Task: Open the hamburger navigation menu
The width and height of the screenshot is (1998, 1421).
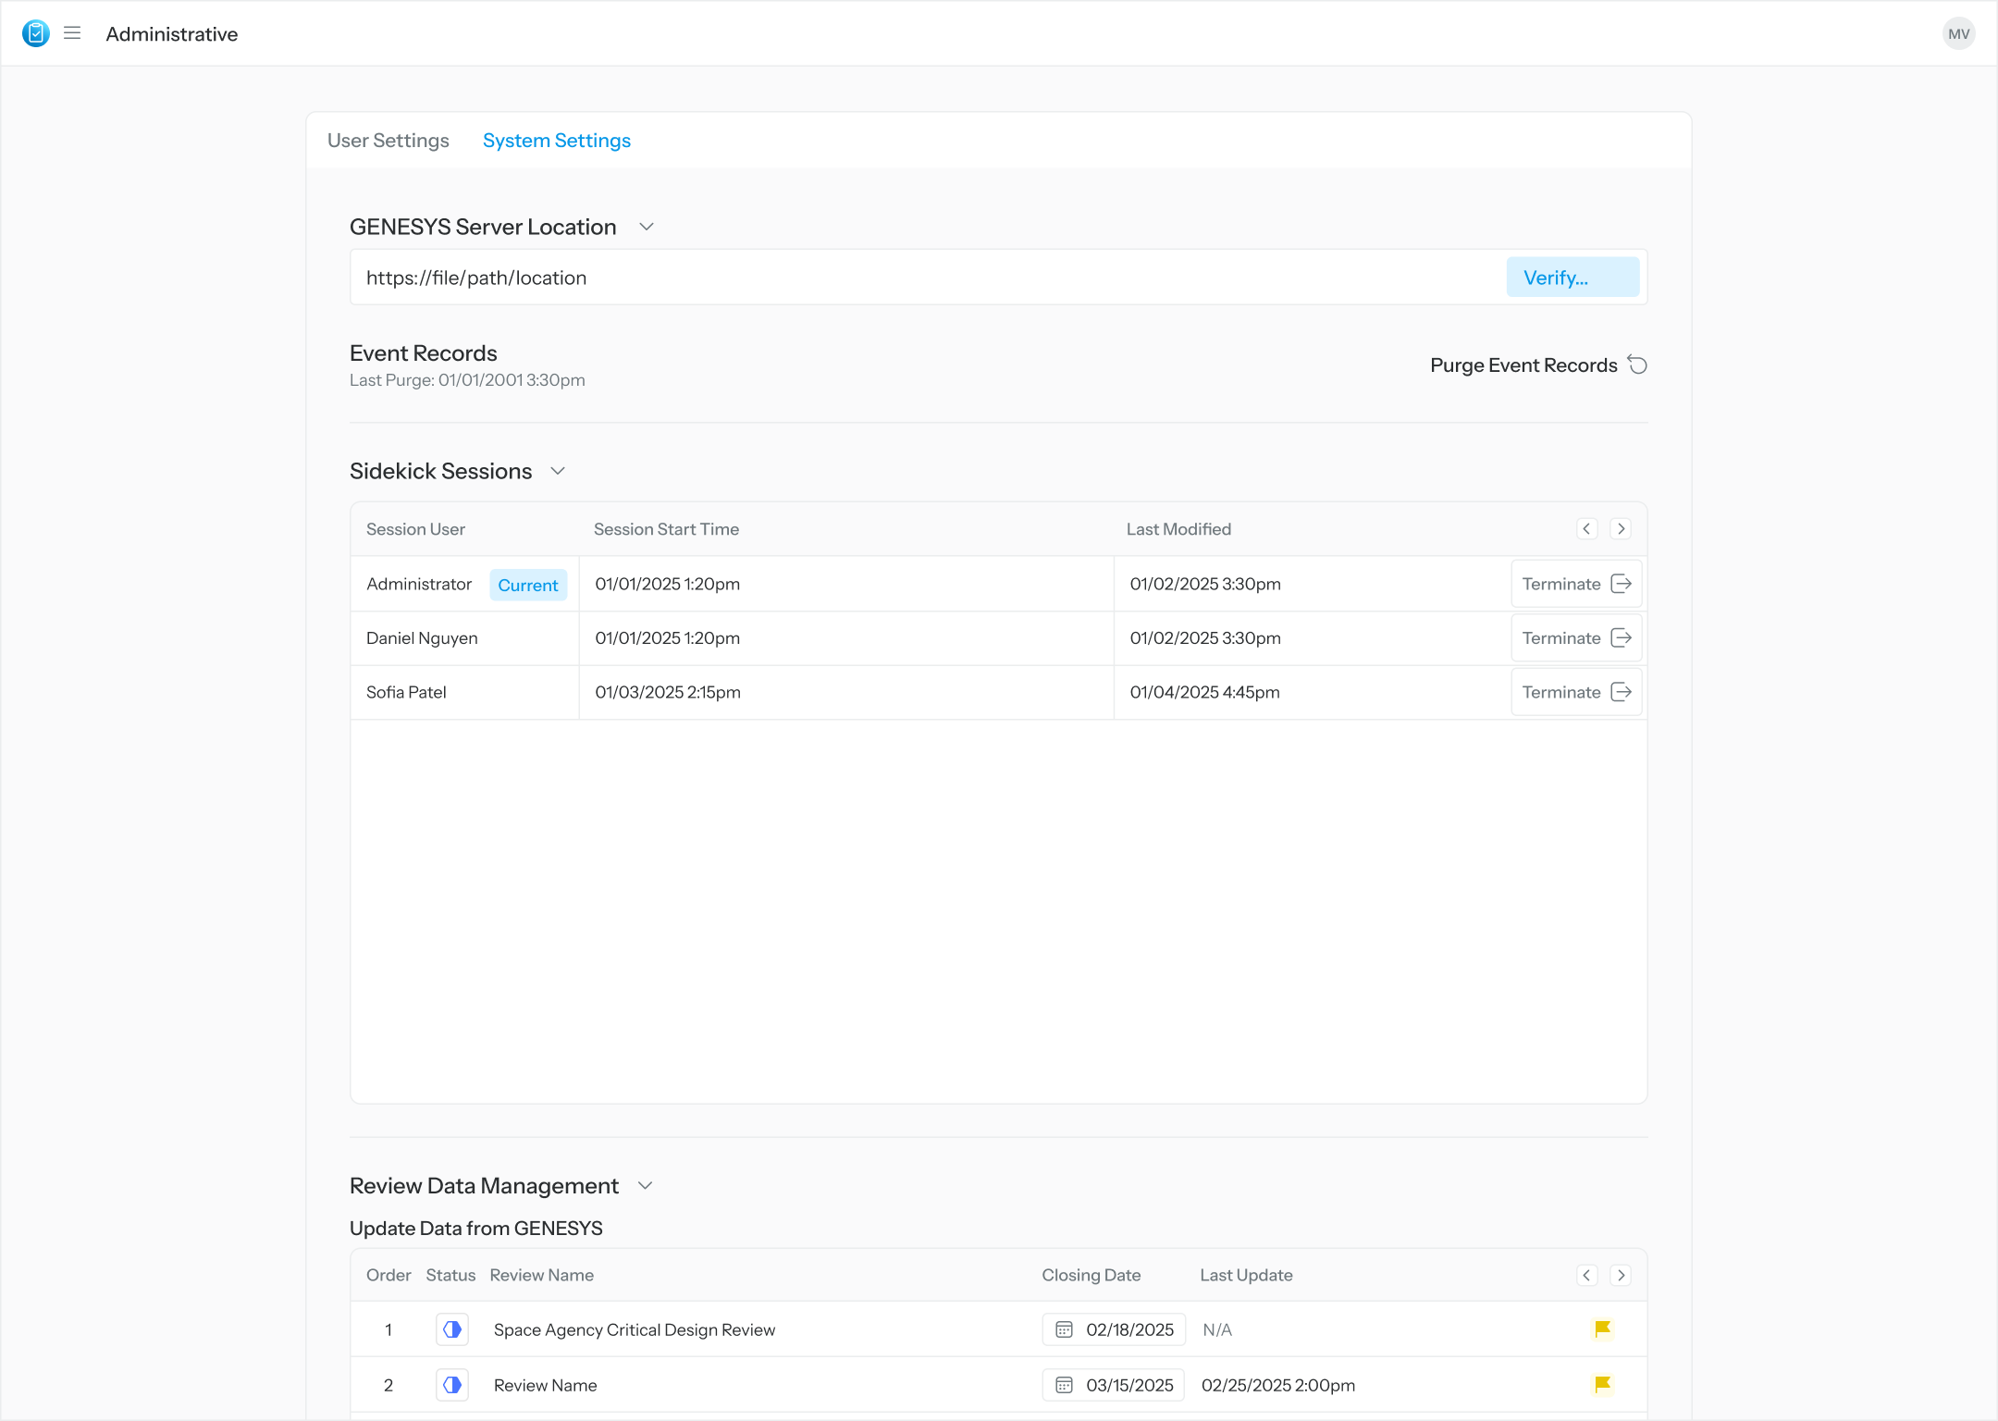Action: [72, 34]
